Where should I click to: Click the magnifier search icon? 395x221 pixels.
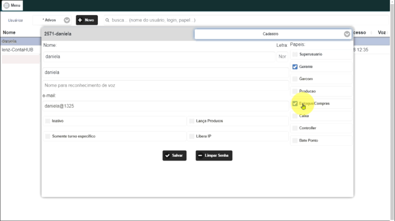[107, 20]
